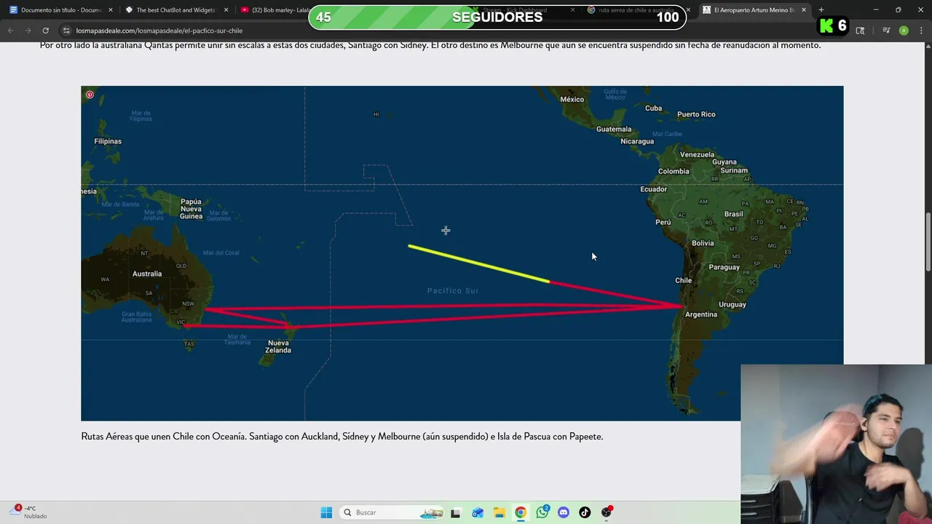
Task: Click the losmapasdeale.com address bar
Action: coord(437,31)
